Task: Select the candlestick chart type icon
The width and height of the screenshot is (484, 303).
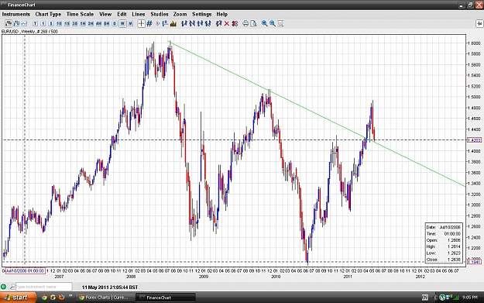Action: click(x=9, y=23)
